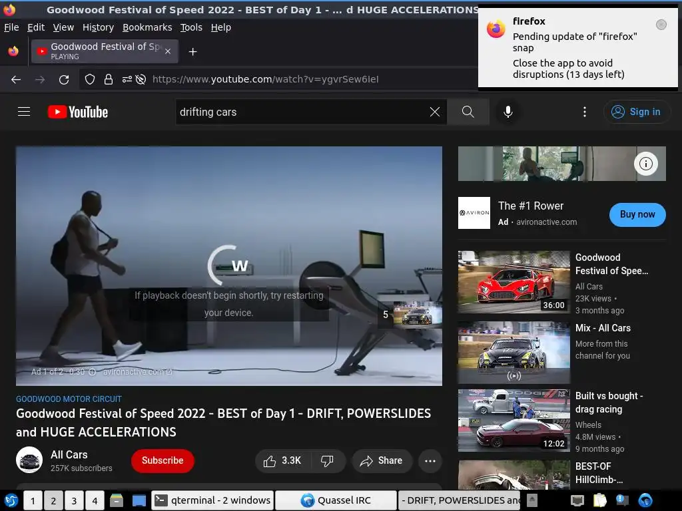The image size is (682, 511).
Task: Click the autoplay blocked icon in address bar
Action: [141, 79]
